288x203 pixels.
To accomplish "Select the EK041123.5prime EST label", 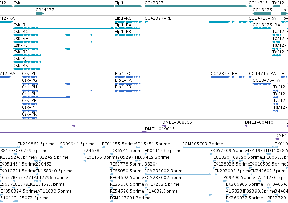I will [x=163, y=151].
